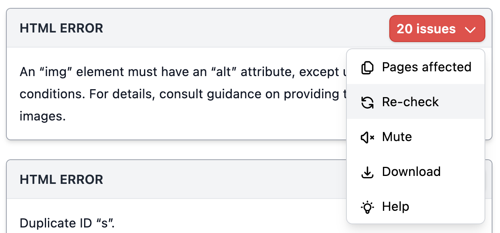Click the muted speaker icon
This screenshot has height=233, width=500.
pyautogui.click(x=367, y=137)
